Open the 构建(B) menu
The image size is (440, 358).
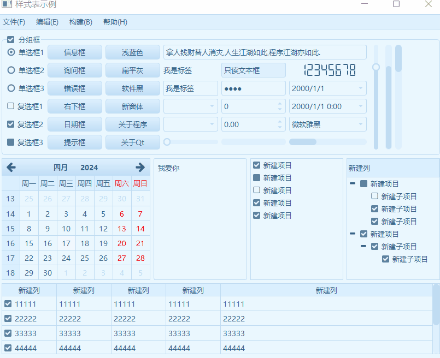[81, 22]
